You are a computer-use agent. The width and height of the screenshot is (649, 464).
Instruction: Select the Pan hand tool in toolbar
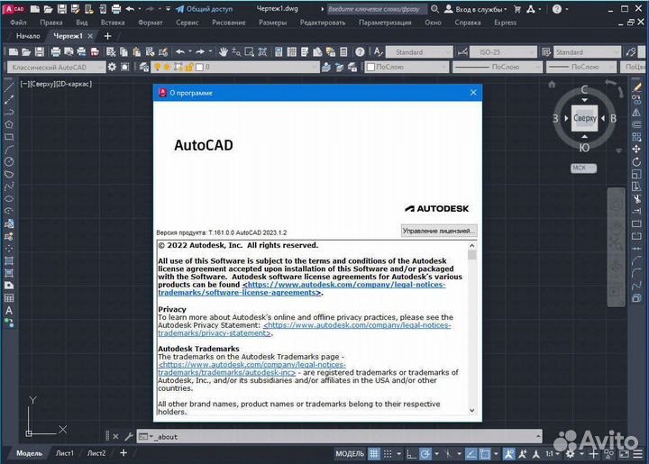224,52
